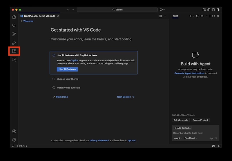The height and width of the screenshot is (161, 232).
Task: Split the editor to the right
Action: (160, 16)
